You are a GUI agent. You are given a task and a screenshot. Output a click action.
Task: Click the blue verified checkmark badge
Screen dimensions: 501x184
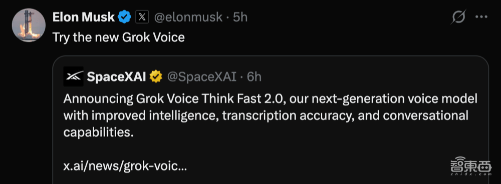(x=125, y=17)
